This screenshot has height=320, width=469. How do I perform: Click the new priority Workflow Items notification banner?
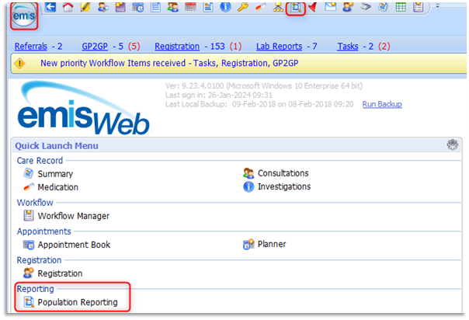pyautogui.click(x=238, y=64)
